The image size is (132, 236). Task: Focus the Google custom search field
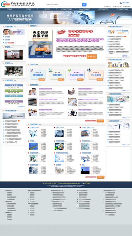(x=64, y=5)
